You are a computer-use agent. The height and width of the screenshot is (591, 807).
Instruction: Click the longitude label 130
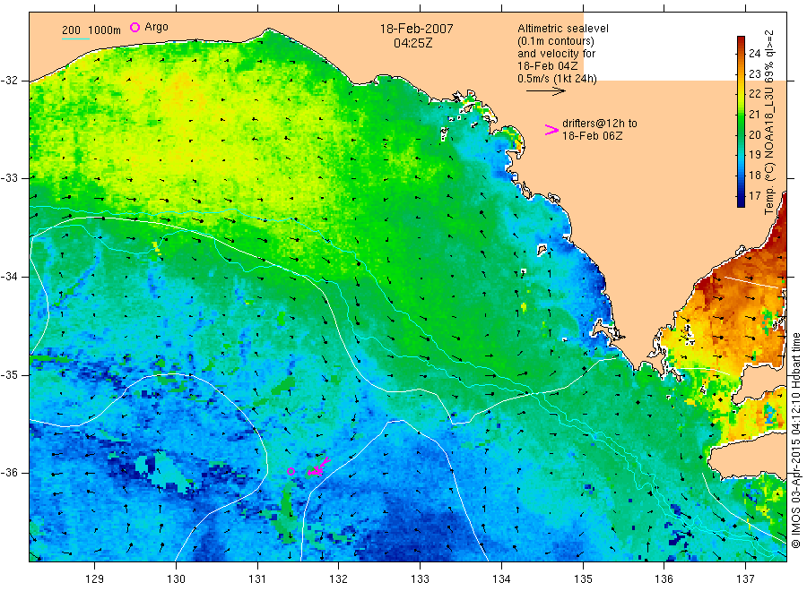pos(176,579)
